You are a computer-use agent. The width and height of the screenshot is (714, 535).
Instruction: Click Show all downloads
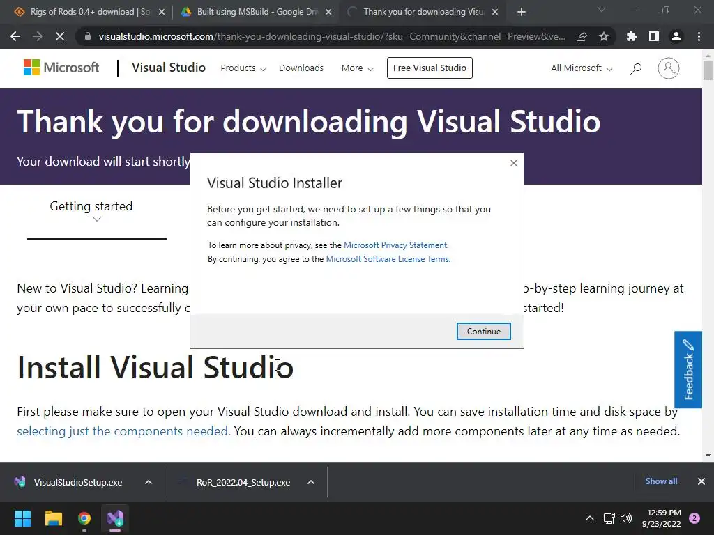coord(661,481)
